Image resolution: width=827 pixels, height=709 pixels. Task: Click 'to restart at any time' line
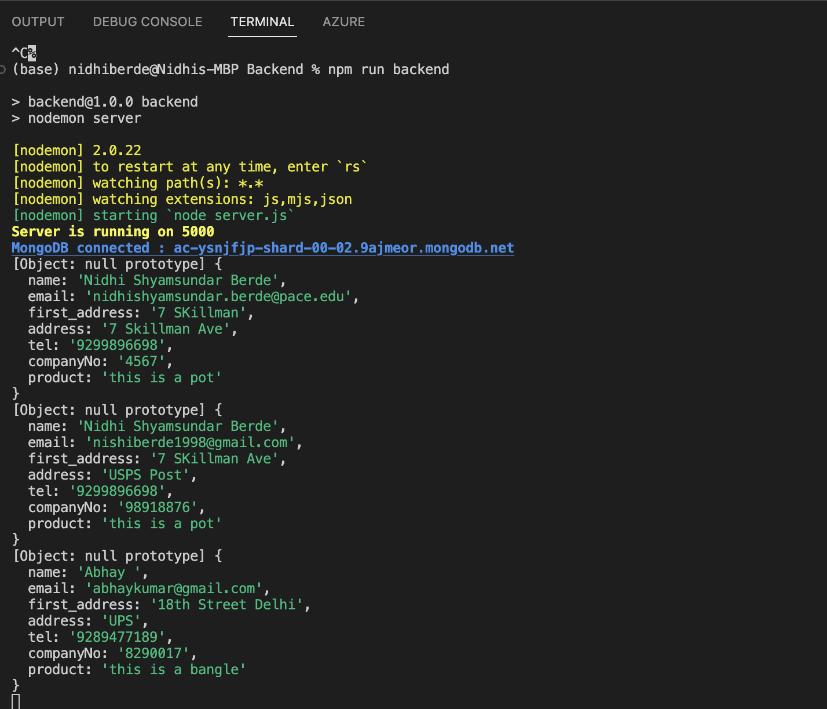pos(190,167)
